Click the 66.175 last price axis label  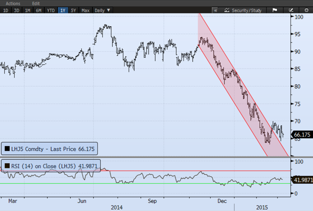click(302, 135)
